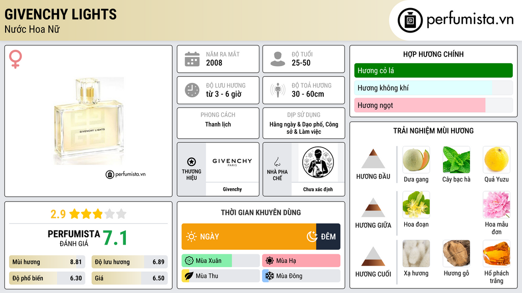Click the Mùa Đông season bar

point(301,276)
